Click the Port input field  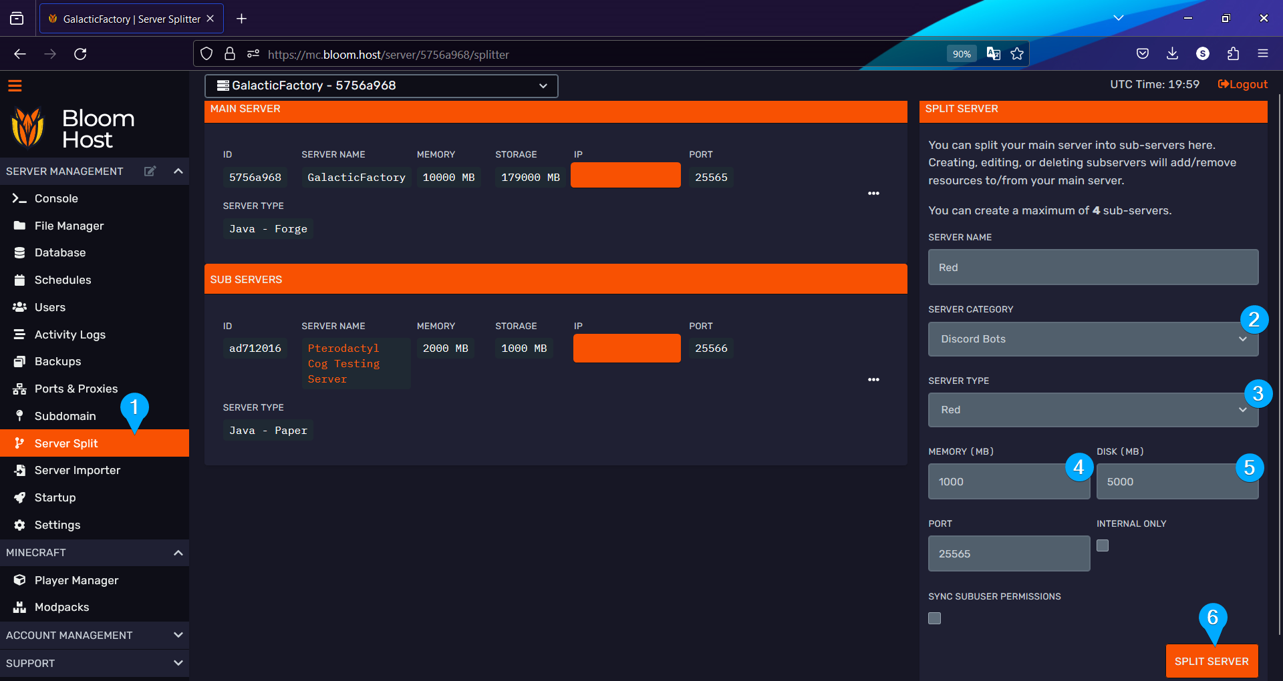click(1008, 553)
